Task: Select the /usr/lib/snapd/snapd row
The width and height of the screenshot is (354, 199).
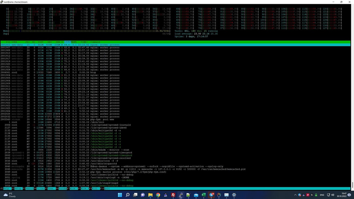Action: click(175, 183)
